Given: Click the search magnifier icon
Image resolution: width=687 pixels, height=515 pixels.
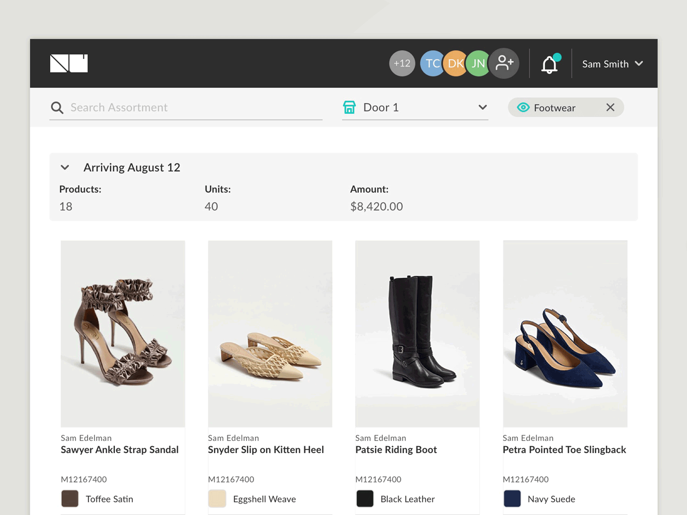Looking at the screenshot, I should tap(57, 108).
